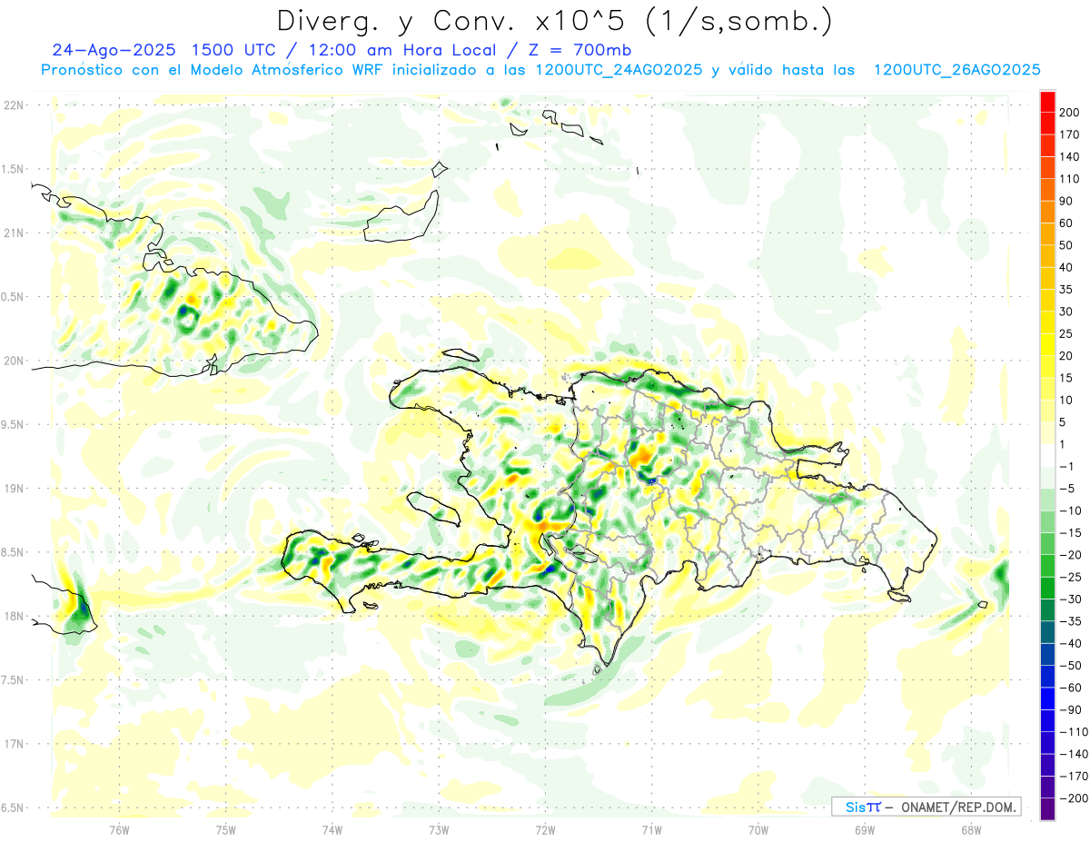Click the latitude label "1.5N"

12,169
